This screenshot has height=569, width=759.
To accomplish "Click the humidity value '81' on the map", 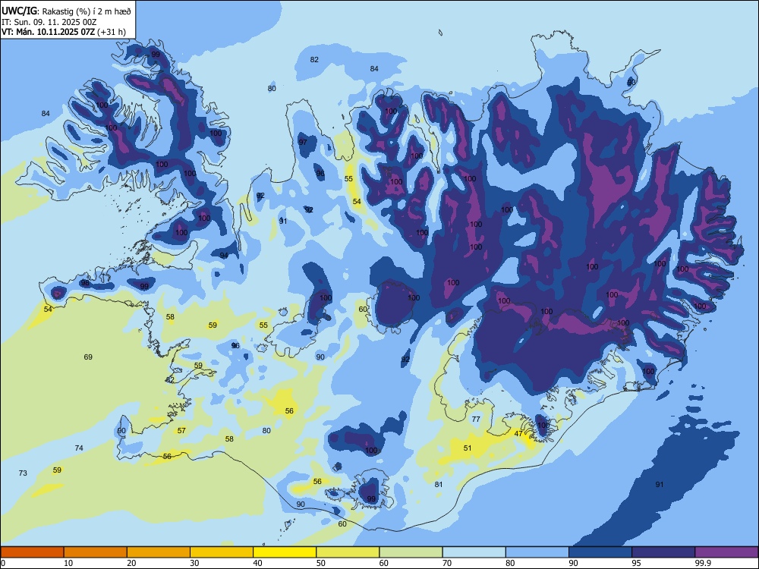I will (x=439, y=484).
